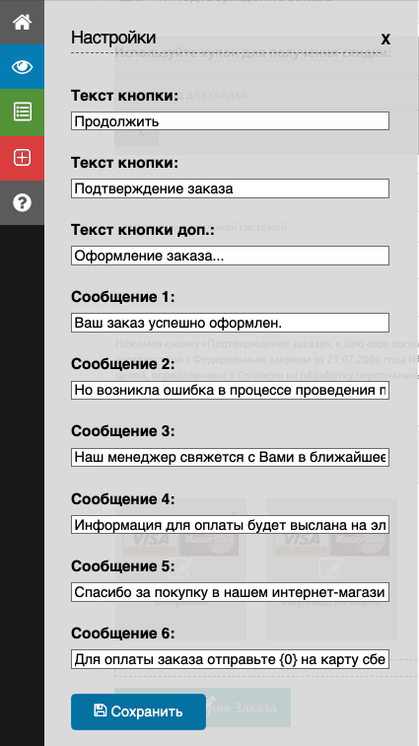The image size is (419, 746).
Task: Focus the field containing Продолжить
Action: [x=230, y=120]
